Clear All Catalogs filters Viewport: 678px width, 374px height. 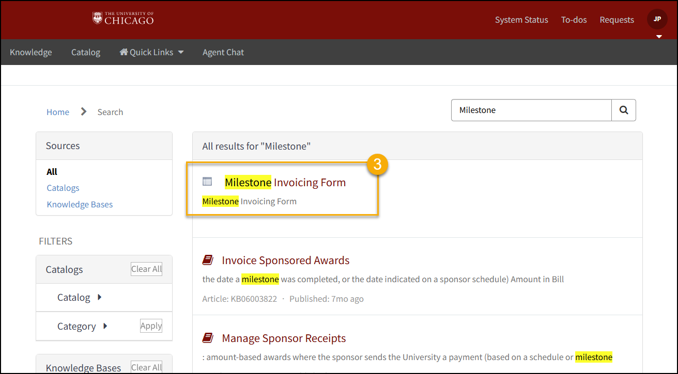click(146, 269)
